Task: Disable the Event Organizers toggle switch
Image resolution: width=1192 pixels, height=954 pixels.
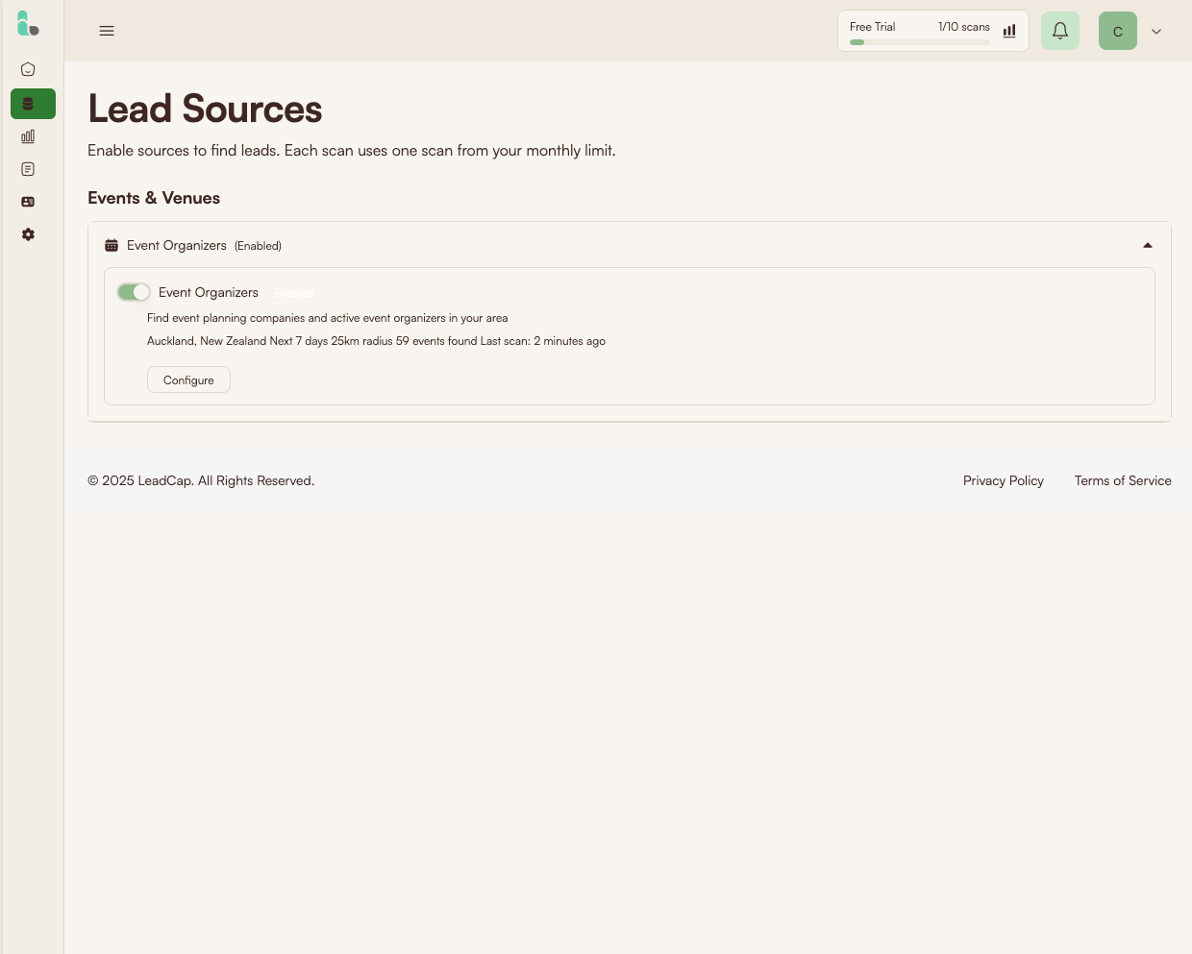Action: (134, 292)
